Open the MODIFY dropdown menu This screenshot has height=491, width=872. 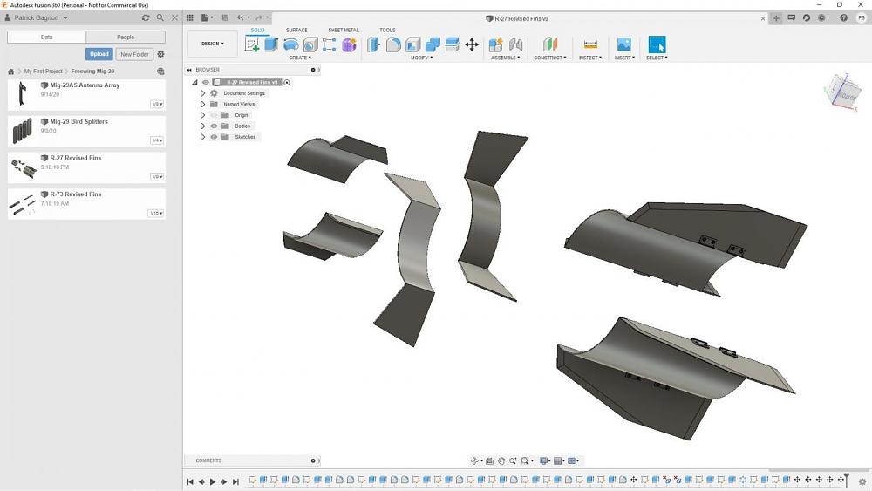421,58
